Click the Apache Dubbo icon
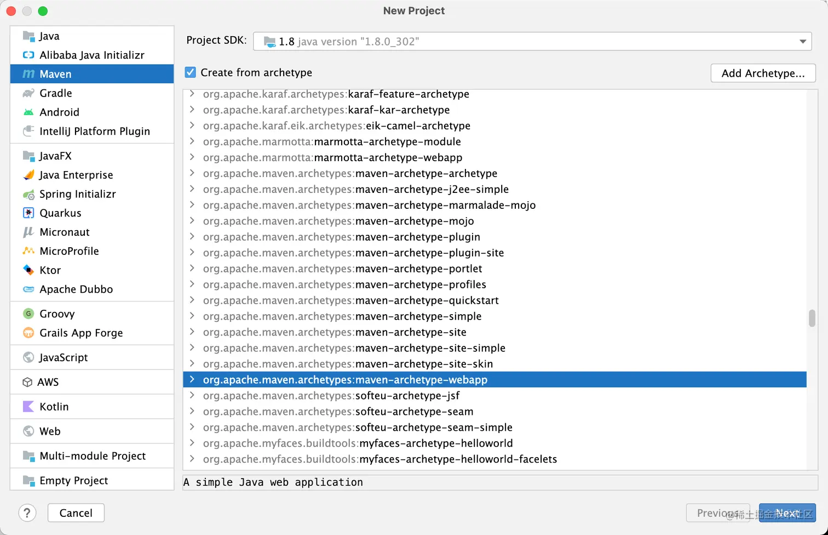Viewport: 828px width, 535px height. (28, 289)
